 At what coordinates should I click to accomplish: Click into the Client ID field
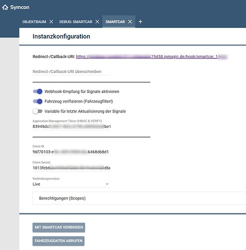[71, 152]
